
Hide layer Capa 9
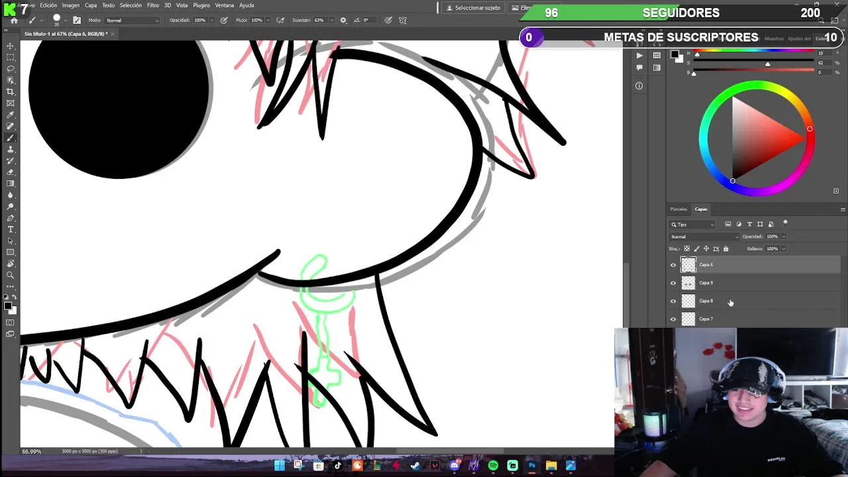point(673,283)
